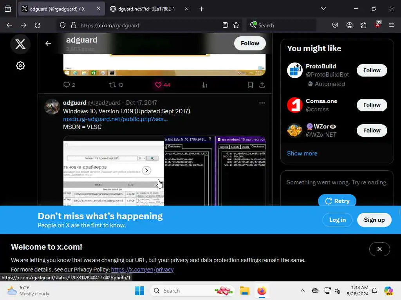This screenshot has height=300, width=401.
Task: Click the Firefox search box
Action: (281, 25)
